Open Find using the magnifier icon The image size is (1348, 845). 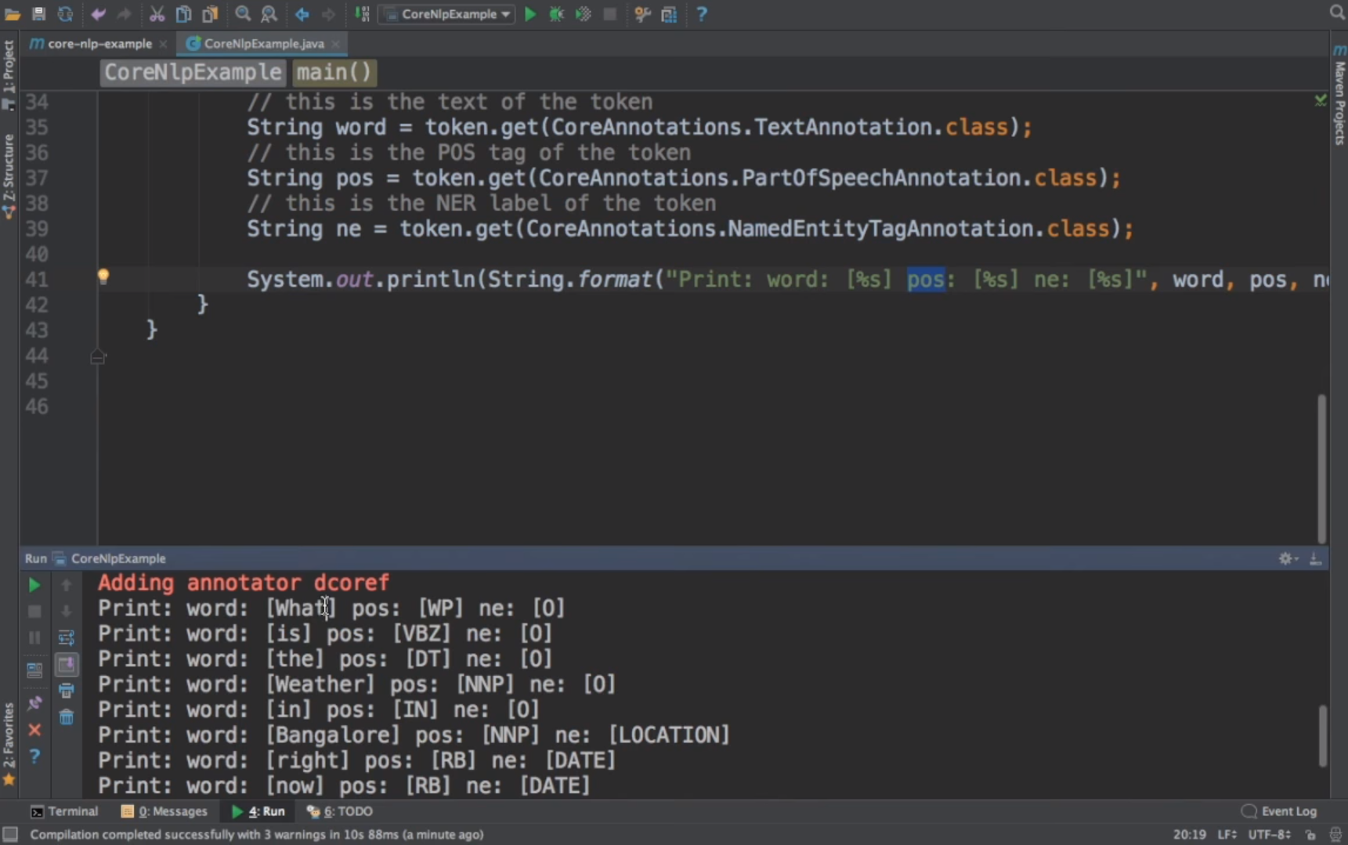243,14
